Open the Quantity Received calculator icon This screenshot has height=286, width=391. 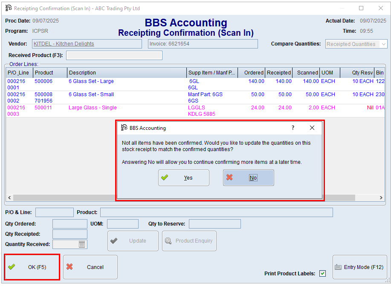coord(82,244)
